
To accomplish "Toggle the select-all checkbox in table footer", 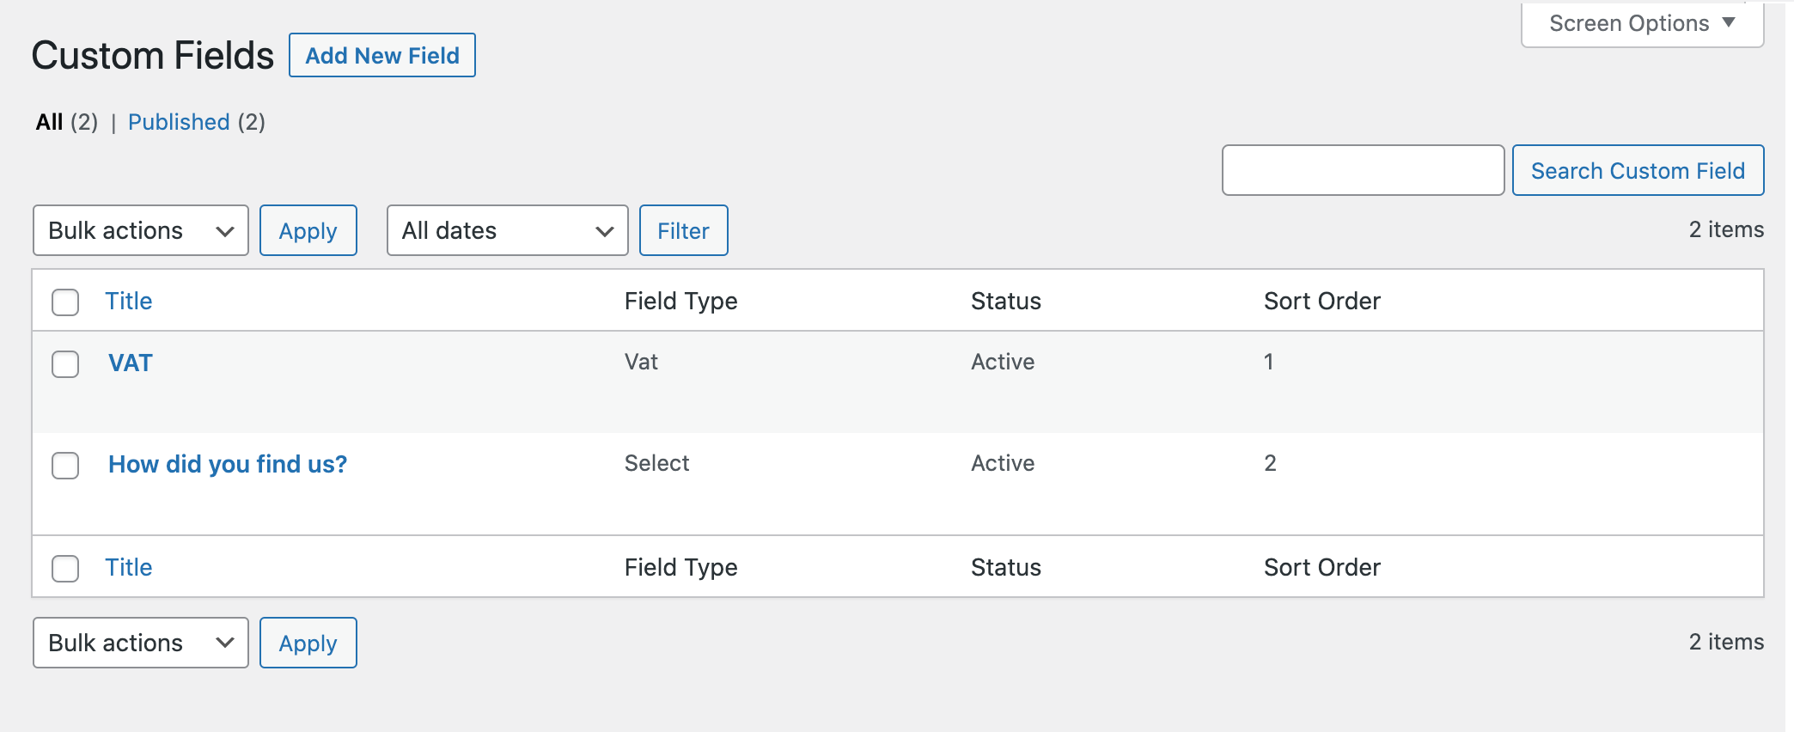I will tap(65, 569).
